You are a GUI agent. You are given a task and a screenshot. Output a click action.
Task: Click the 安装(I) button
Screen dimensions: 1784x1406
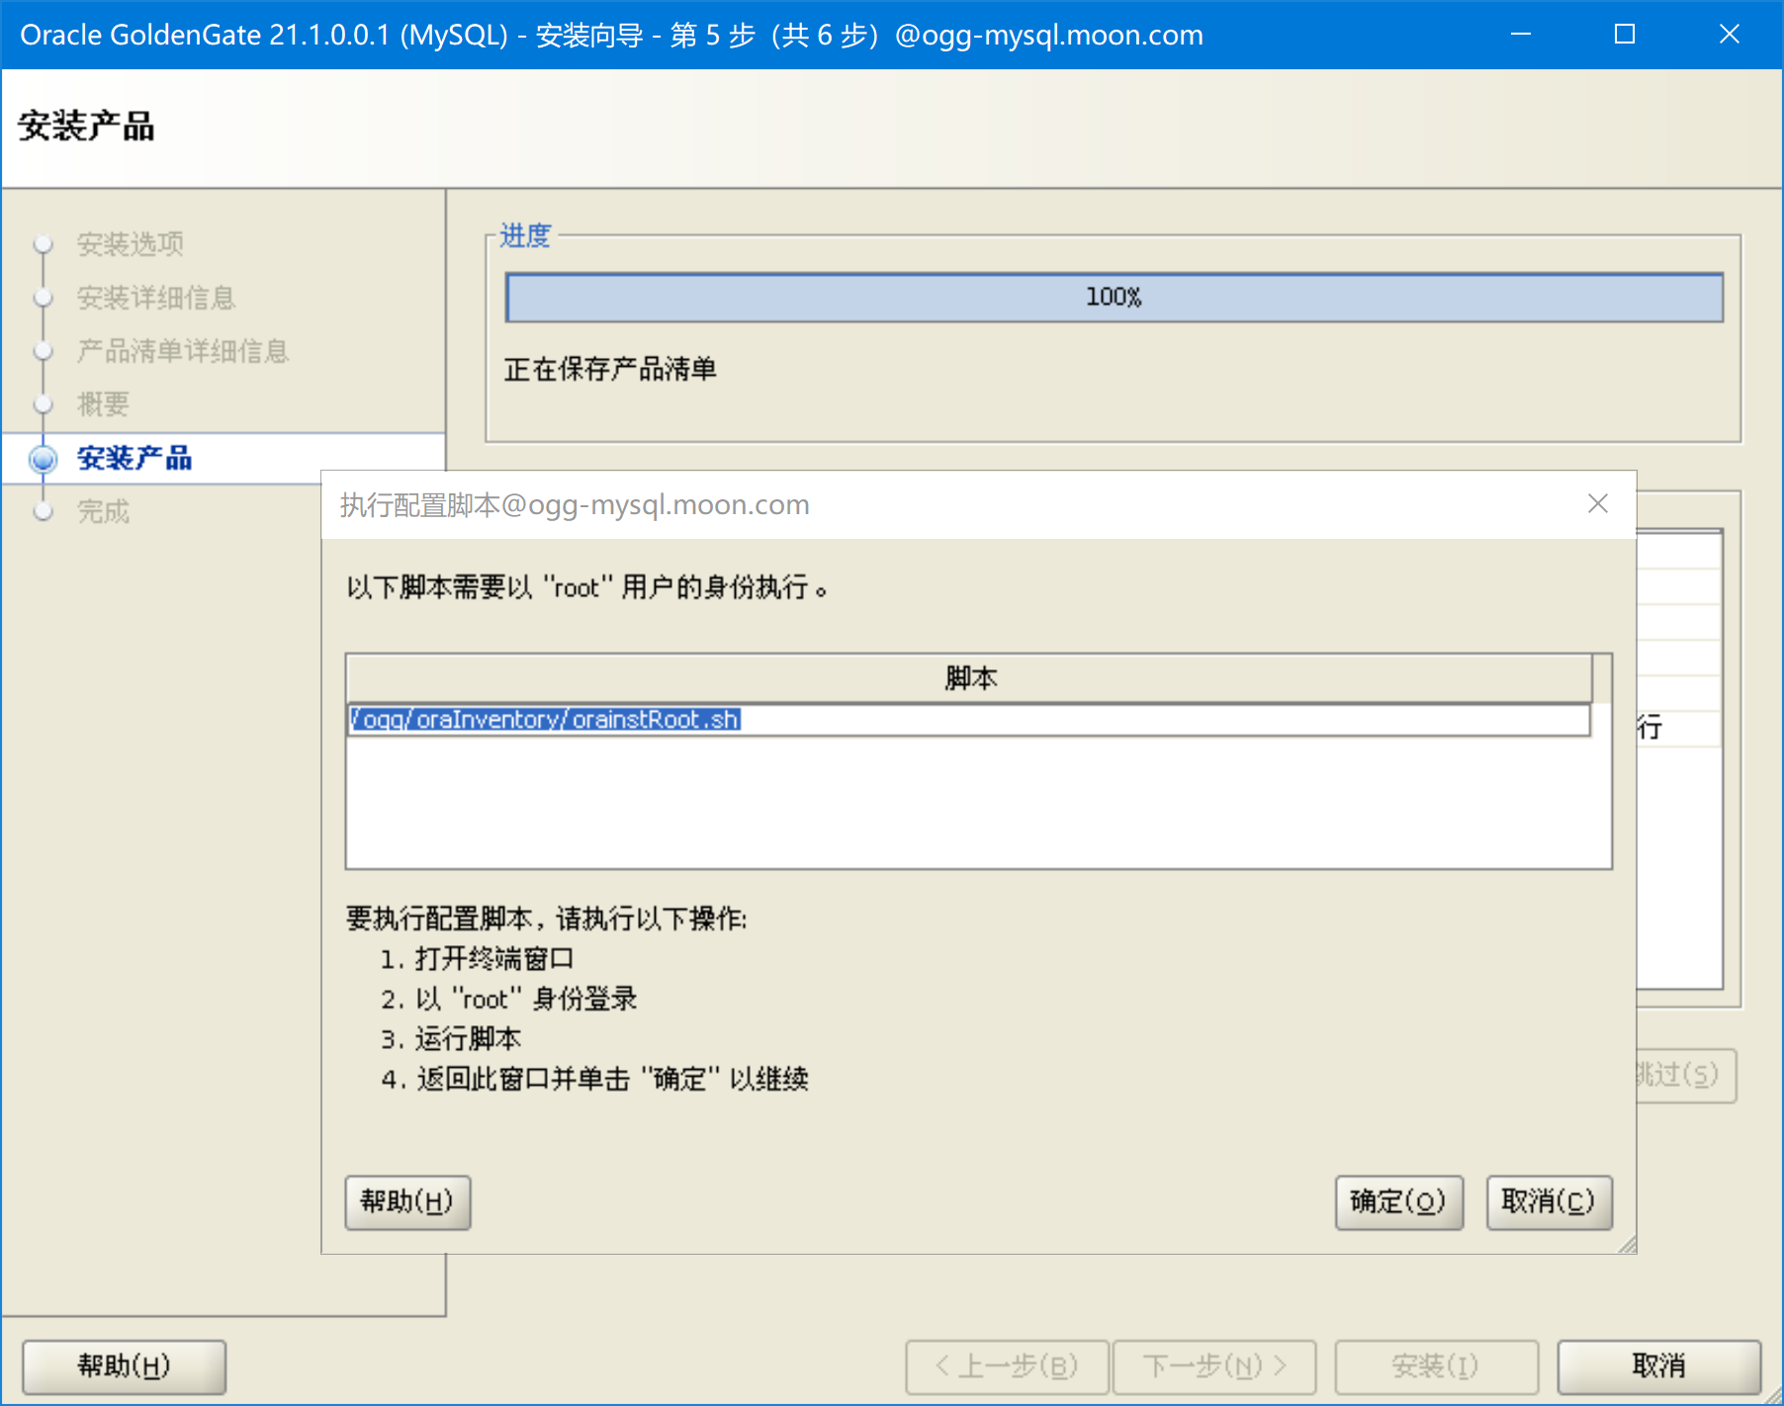point(1436,1366)
